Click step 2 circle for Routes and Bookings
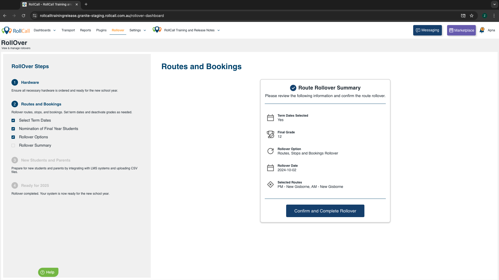The width and height of the screenshot is (499, 280). click(x=15, y=104)
